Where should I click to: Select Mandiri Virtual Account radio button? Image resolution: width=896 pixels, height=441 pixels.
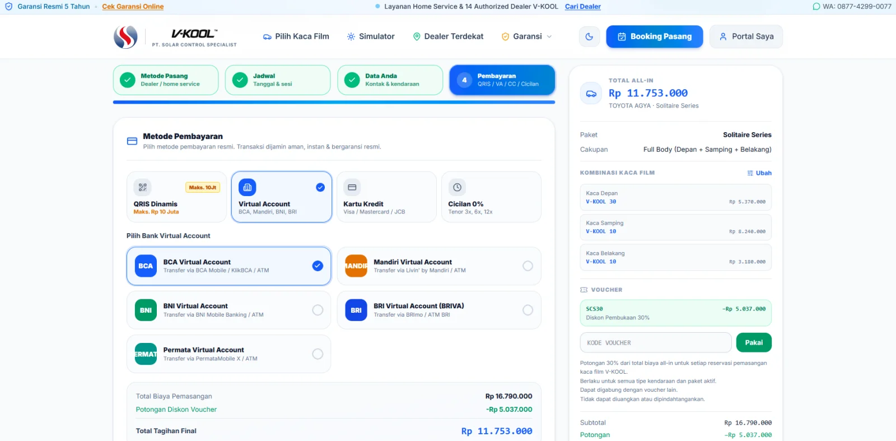[x=528, y=266]
